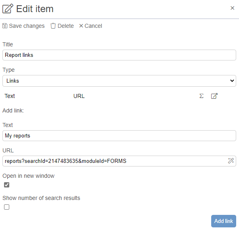Click the floppy disk Save changes icon
239x231 pixels.
click(5, 26)
